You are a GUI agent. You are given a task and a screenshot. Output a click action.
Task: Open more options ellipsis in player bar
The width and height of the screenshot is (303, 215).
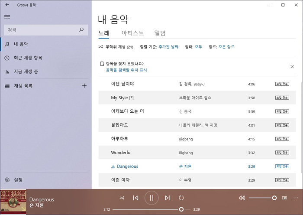click(296, 198)
